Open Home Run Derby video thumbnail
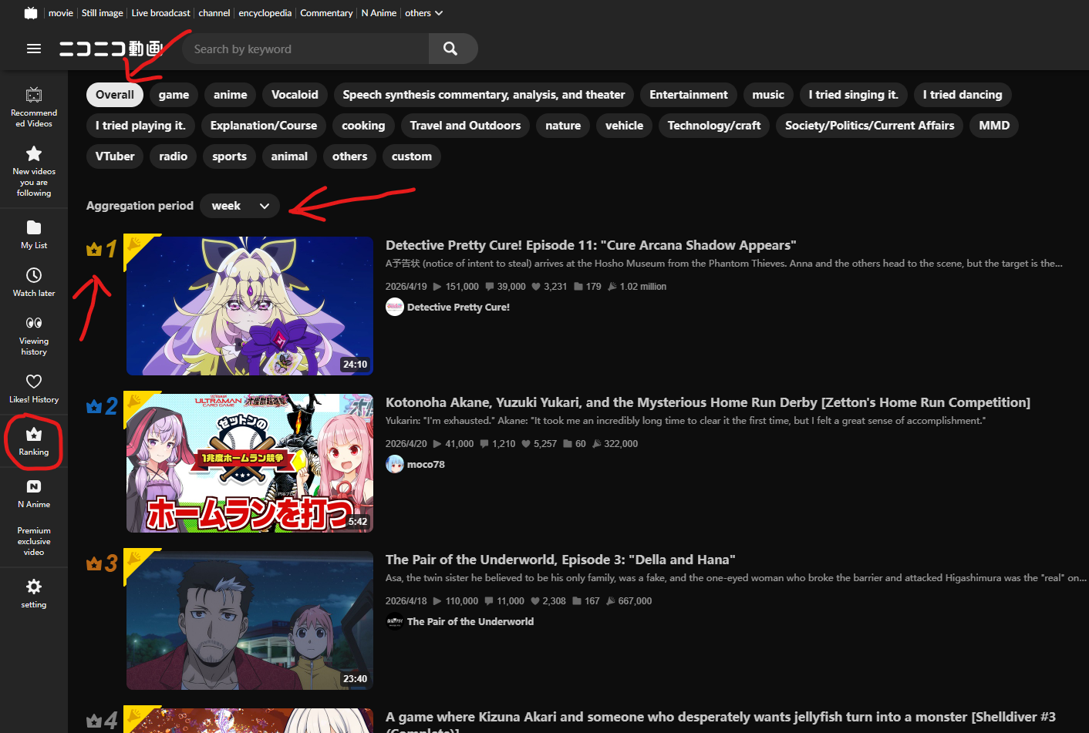The image size is (1089, 733). (250, 463)
